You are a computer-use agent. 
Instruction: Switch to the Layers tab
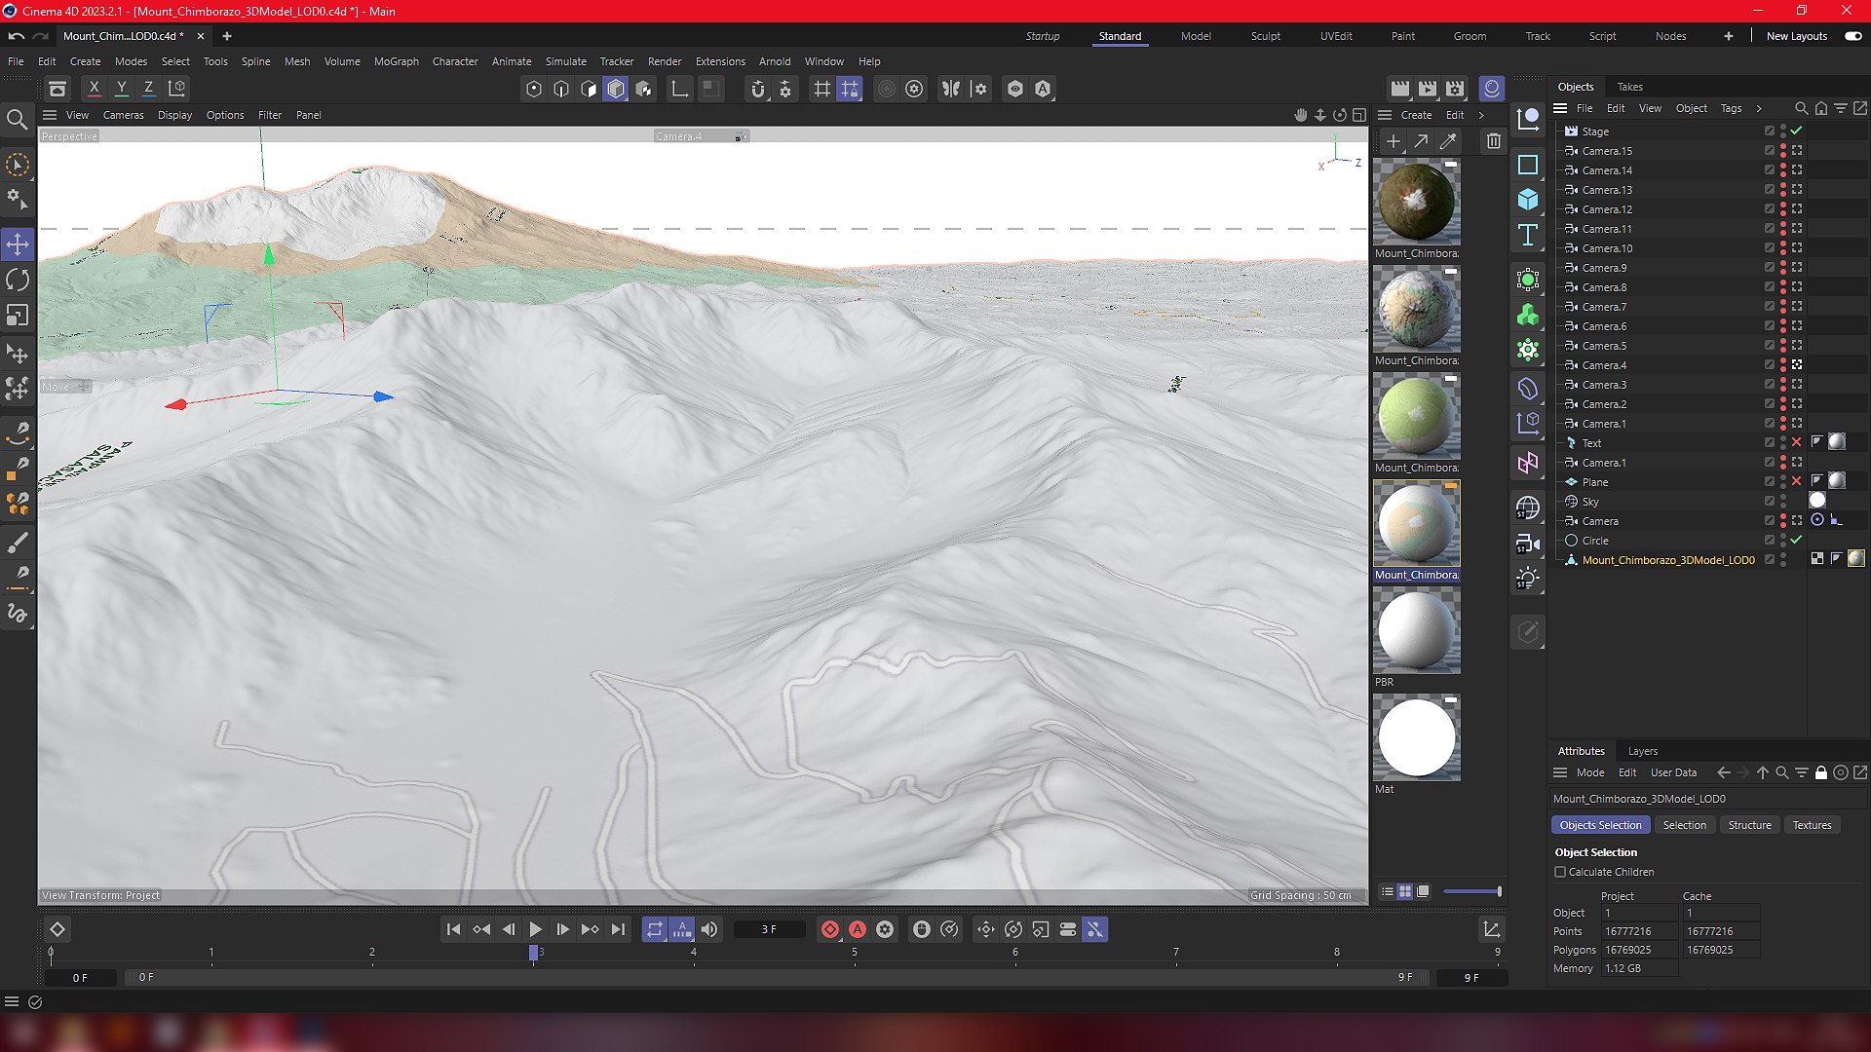(x=1642, y=751)
